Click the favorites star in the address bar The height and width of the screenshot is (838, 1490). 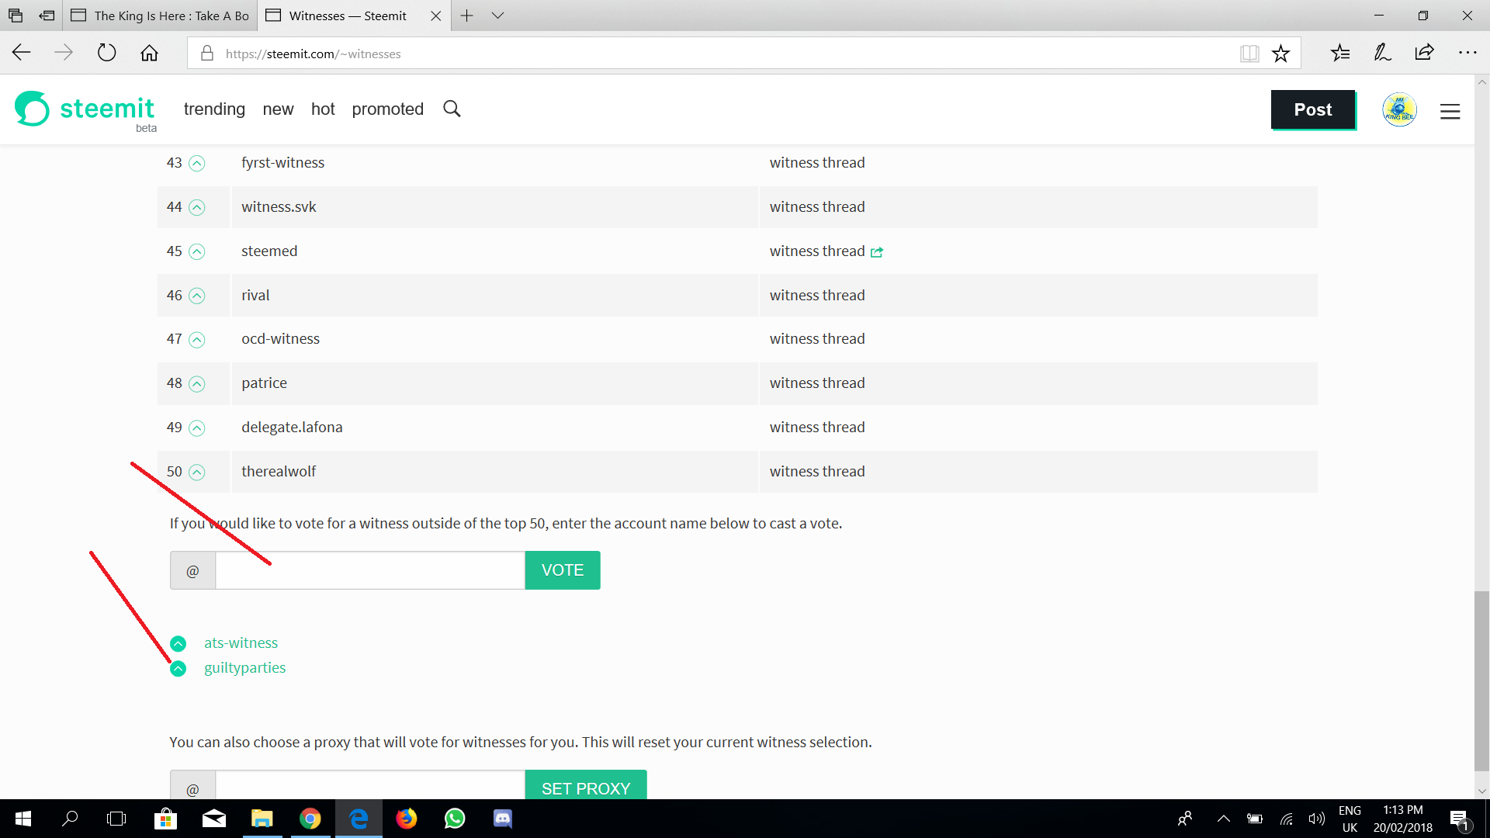point(1281,53)
